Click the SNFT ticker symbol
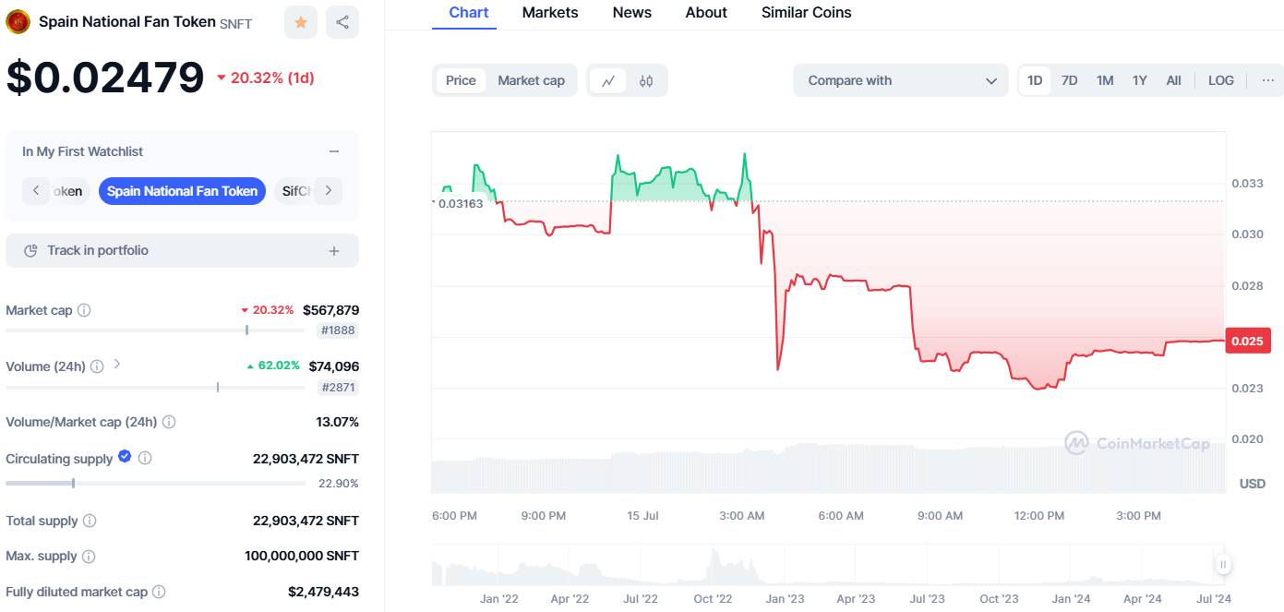1284x612 pixels. [236, 23]
